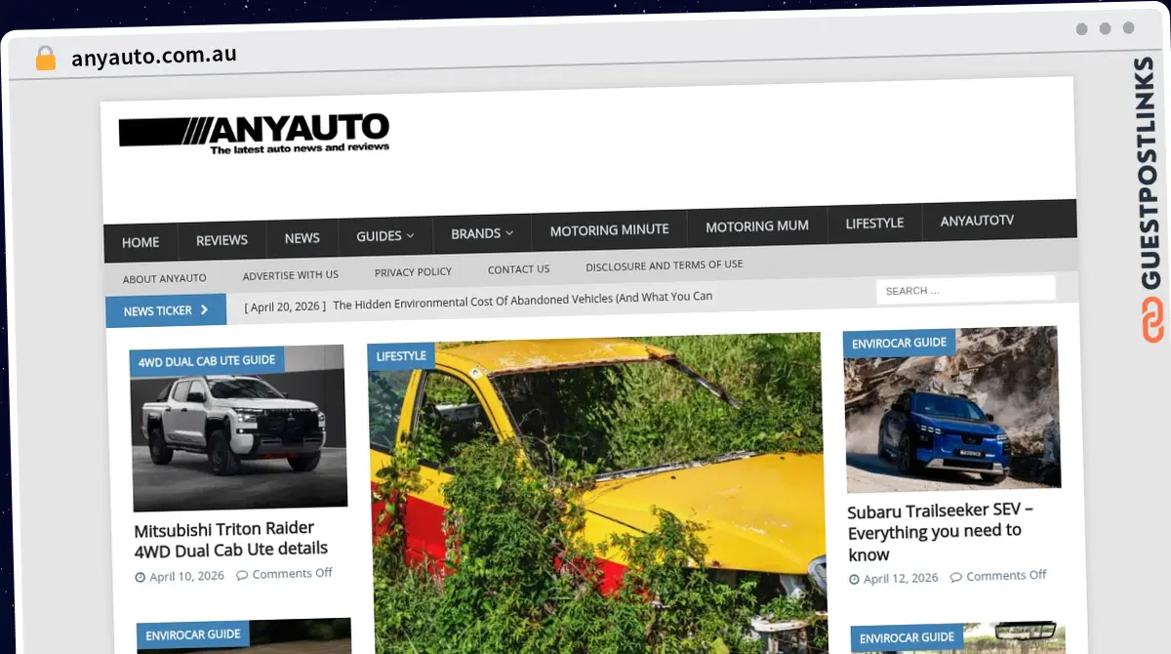
Task: Open the Privacy Policy link
Action: tap(413, 271)
